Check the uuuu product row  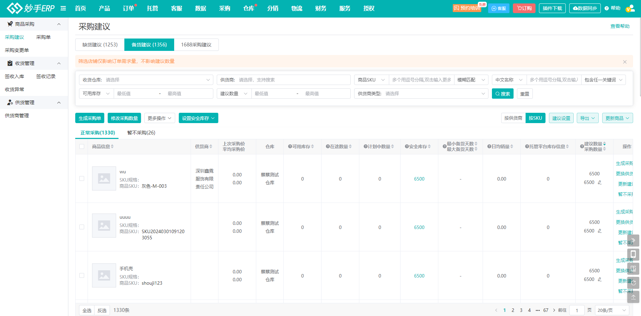[82, 227]
